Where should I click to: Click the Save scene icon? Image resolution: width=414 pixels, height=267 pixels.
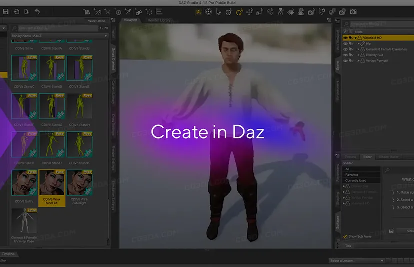(6, 11)
